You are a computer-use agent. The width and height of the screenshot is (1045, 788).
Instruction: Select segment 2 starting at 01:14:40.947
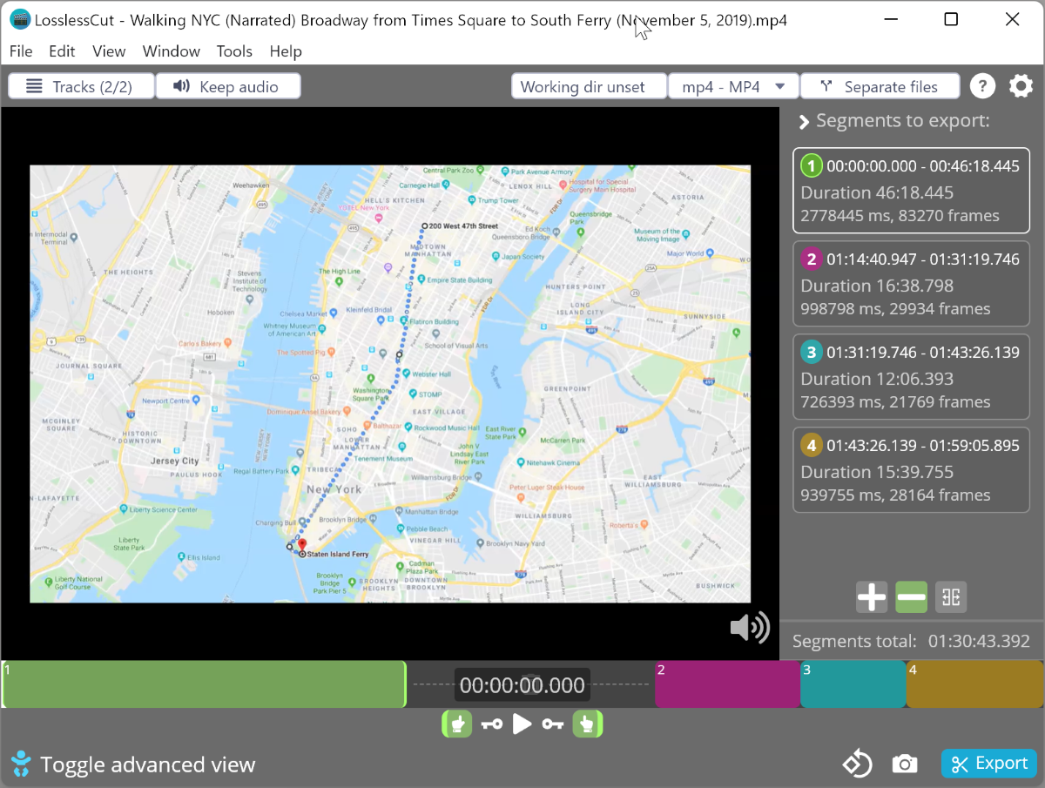pos(911,284)
